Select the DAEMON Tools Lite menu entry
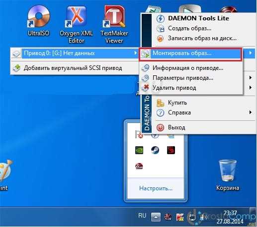This screenshot has height=227, width=257. pos(198,18)
